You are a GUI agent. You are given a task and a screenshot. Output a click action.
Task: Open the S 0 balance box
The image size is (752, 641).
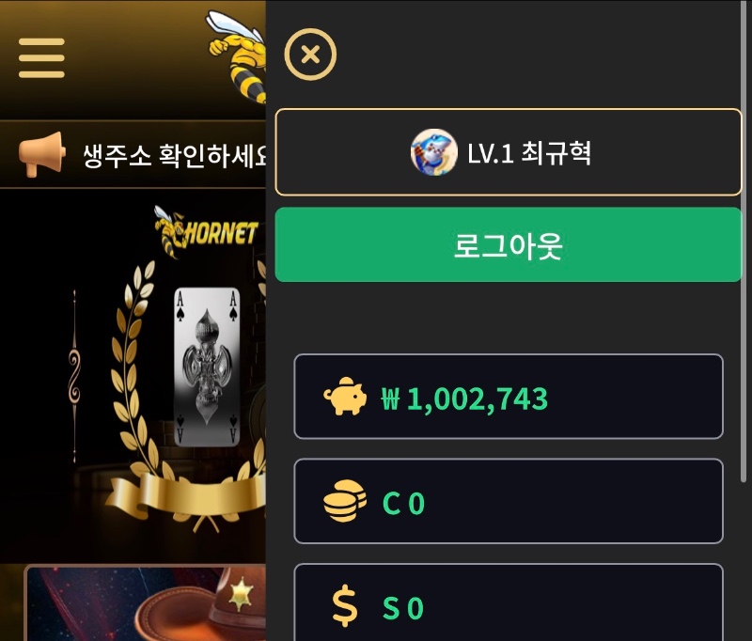tap(509, 602)
